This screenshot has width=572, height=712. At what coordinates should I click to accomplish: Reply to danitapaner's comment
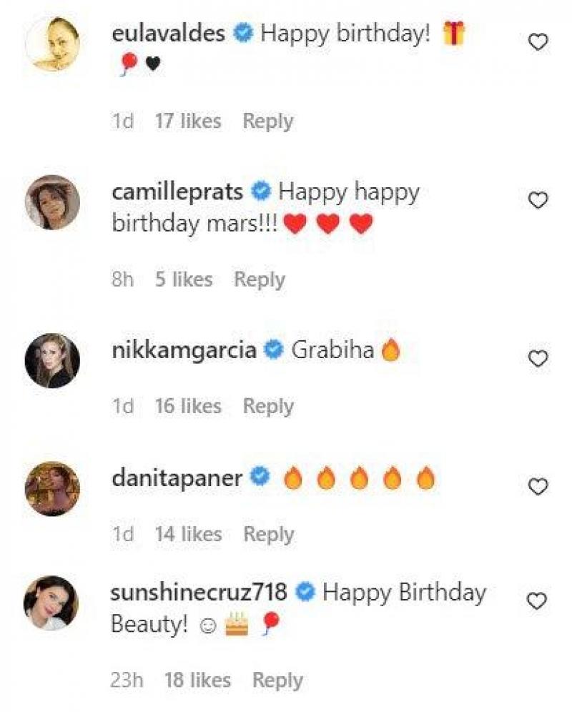coord(269,534)
